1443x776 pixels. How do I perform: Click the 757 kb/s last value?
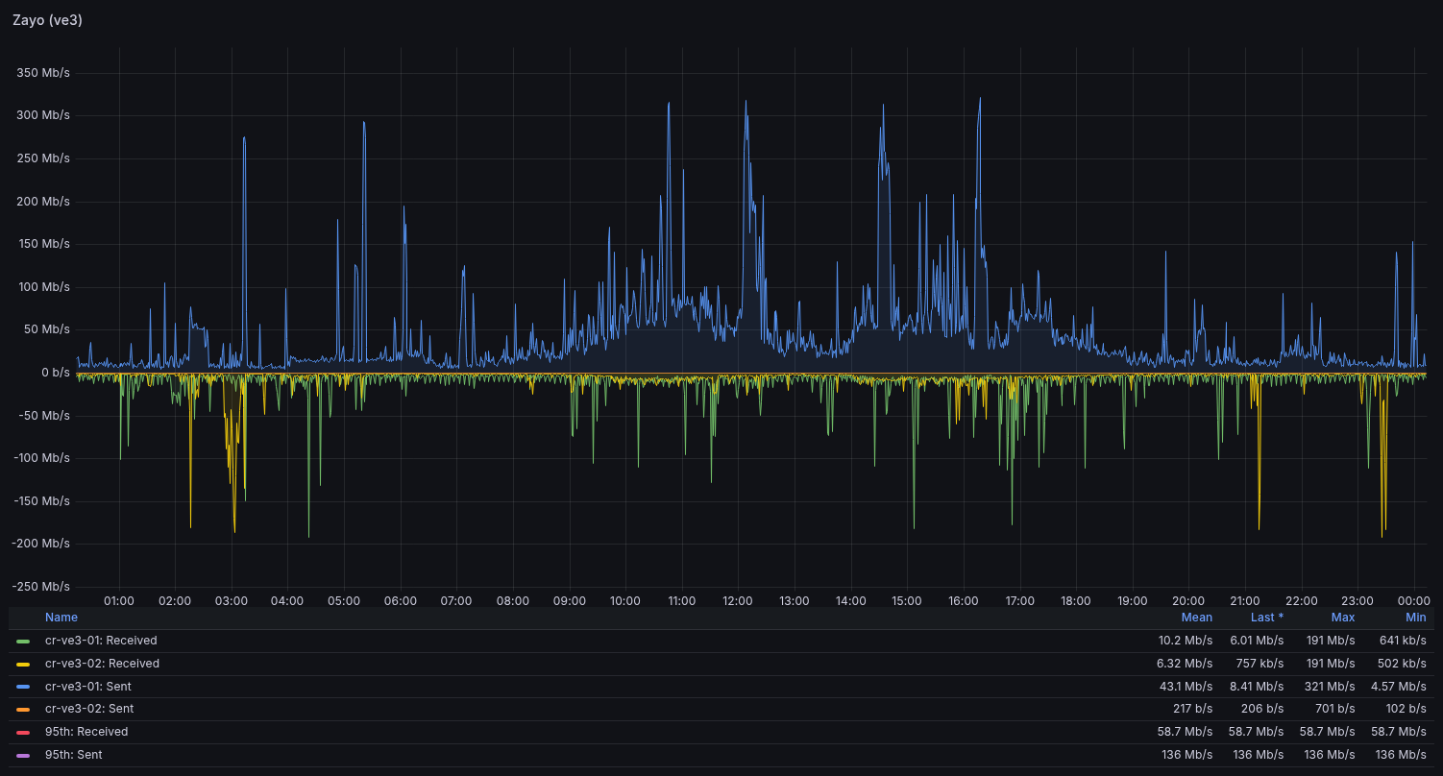click(x=1260, y=664)
